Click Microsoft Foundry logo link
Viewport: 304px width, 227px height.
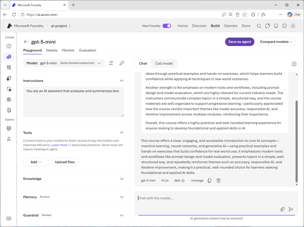pos(25,26)
